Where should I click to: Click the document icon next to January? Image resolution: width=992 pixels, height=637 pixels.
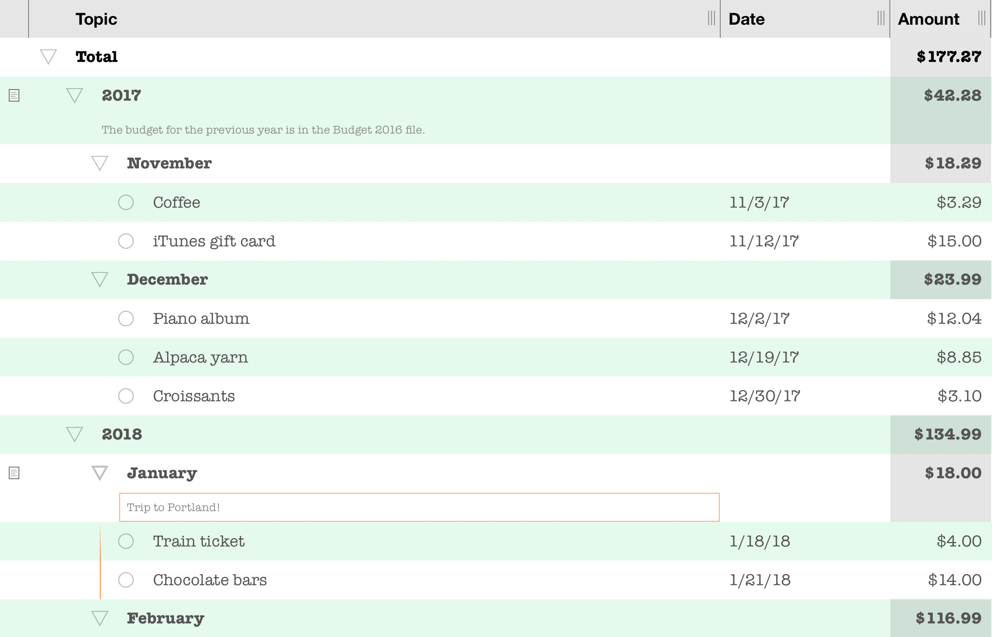pyautogui.click(x=15, y=473)
